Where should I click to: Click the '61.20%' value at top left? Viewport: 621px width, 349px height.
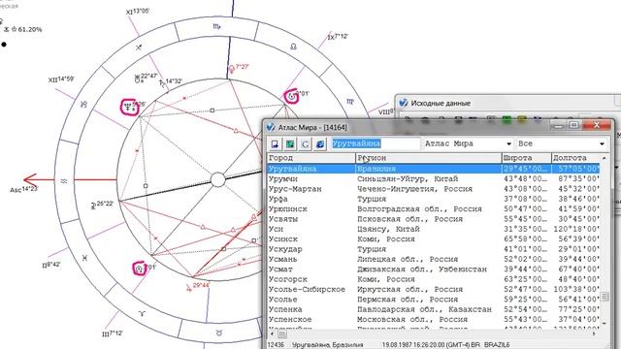30,29
